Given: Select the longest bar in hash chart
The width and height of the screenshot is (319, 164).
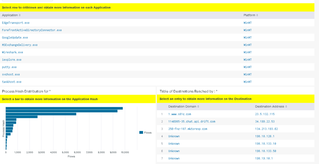Looking at the screenshot, I should (64, 108).
